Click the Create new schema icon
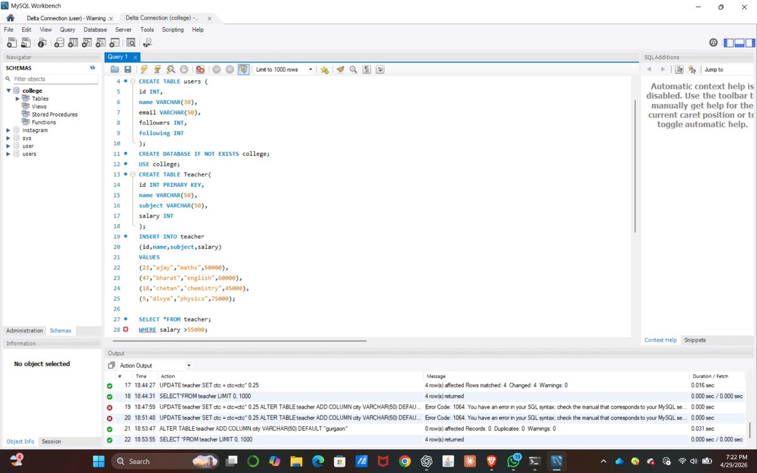This screenshot has width=757, height=473. (59, 42)
